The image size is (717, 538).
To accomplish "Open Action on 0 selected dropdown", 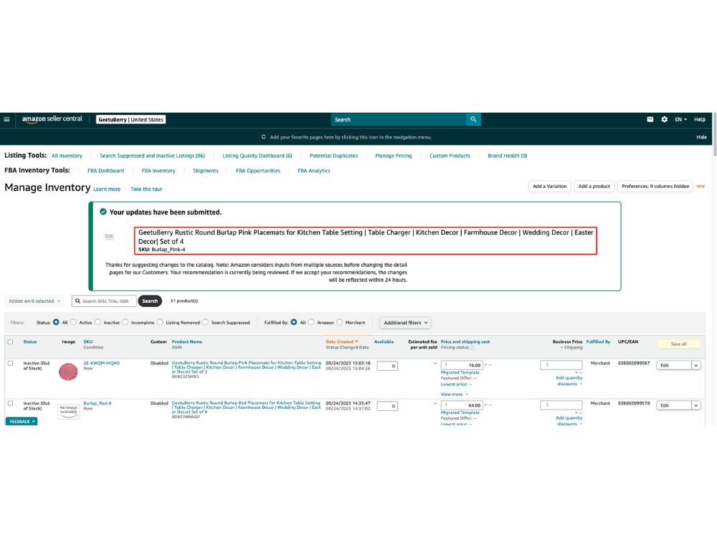I will [x=34, y=301].
